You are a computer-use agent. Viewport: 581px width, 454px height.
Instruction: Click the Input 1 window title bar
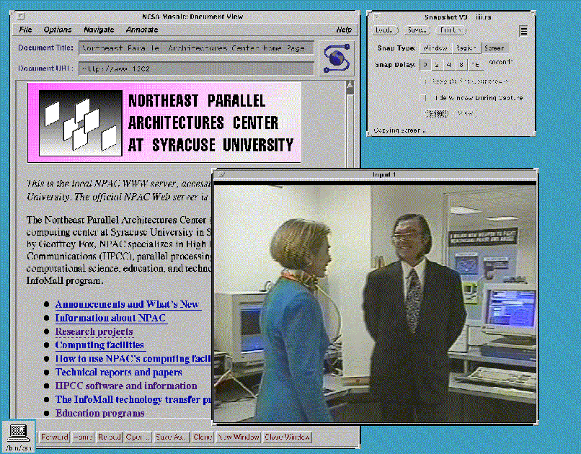click(376, 174)
